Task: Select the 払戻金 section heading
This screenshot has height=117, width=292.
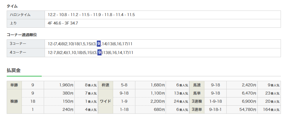Action: coord(13,70)
